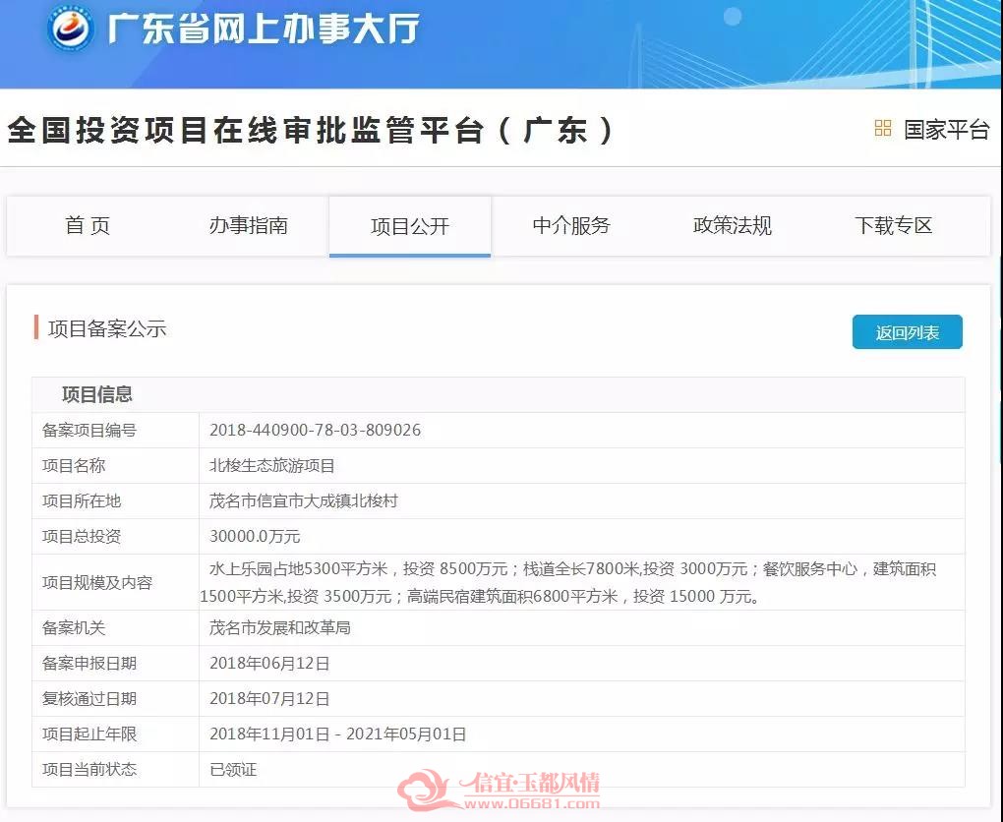Click the 项目所在地 label
The image size is (1003, 822).
pos(82,500)
